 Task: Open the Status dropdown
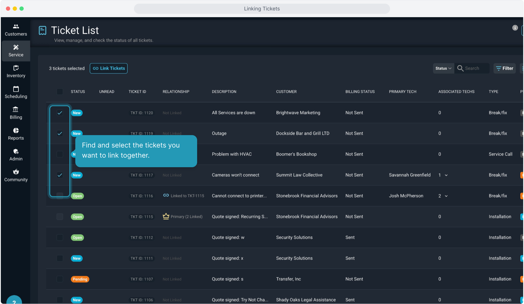pyautogui.click(x=443, y=68)
